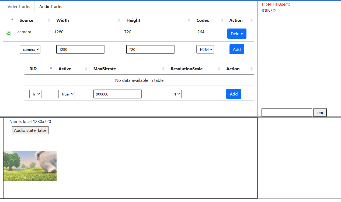The width and height of the screenshot is (341, 202).
Task: Sort encodings by ResolutionScale column
Action: click(186, 69)
